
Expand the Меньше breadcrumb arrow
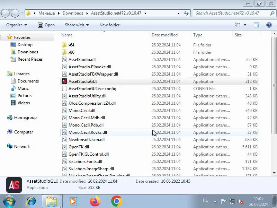[59, 13]
